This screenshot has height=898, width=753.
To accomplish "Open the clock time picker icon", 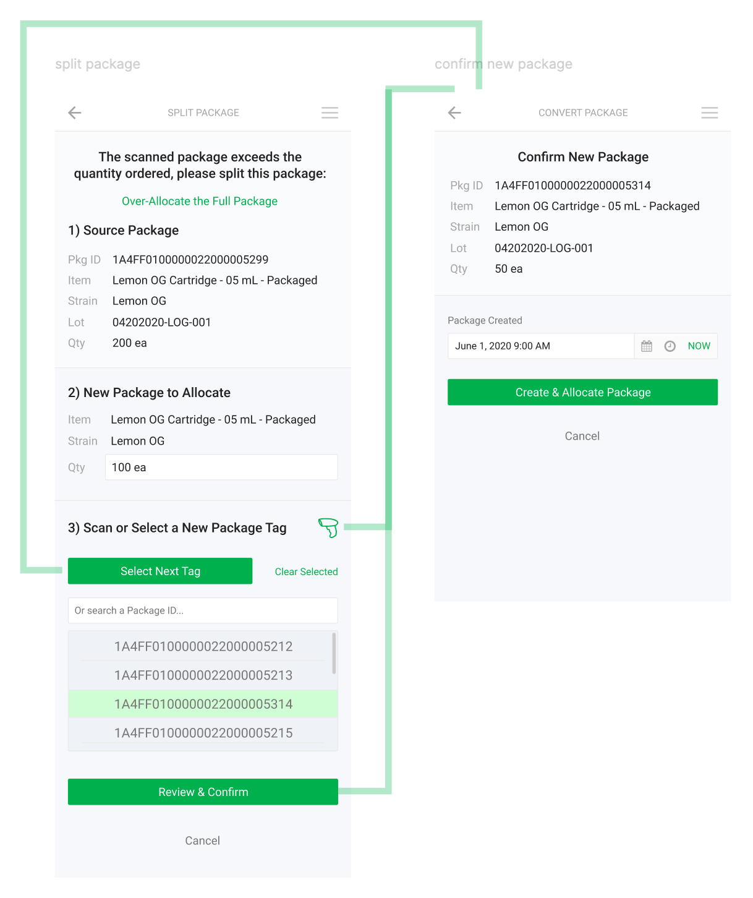I will click(670, 346).
